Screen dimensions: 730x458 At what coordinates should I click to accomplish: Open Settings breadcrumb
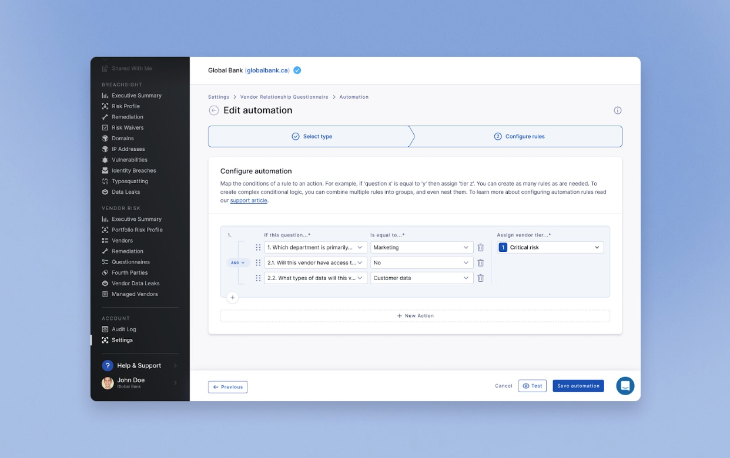pyautogui.click(x=219, y=97)
